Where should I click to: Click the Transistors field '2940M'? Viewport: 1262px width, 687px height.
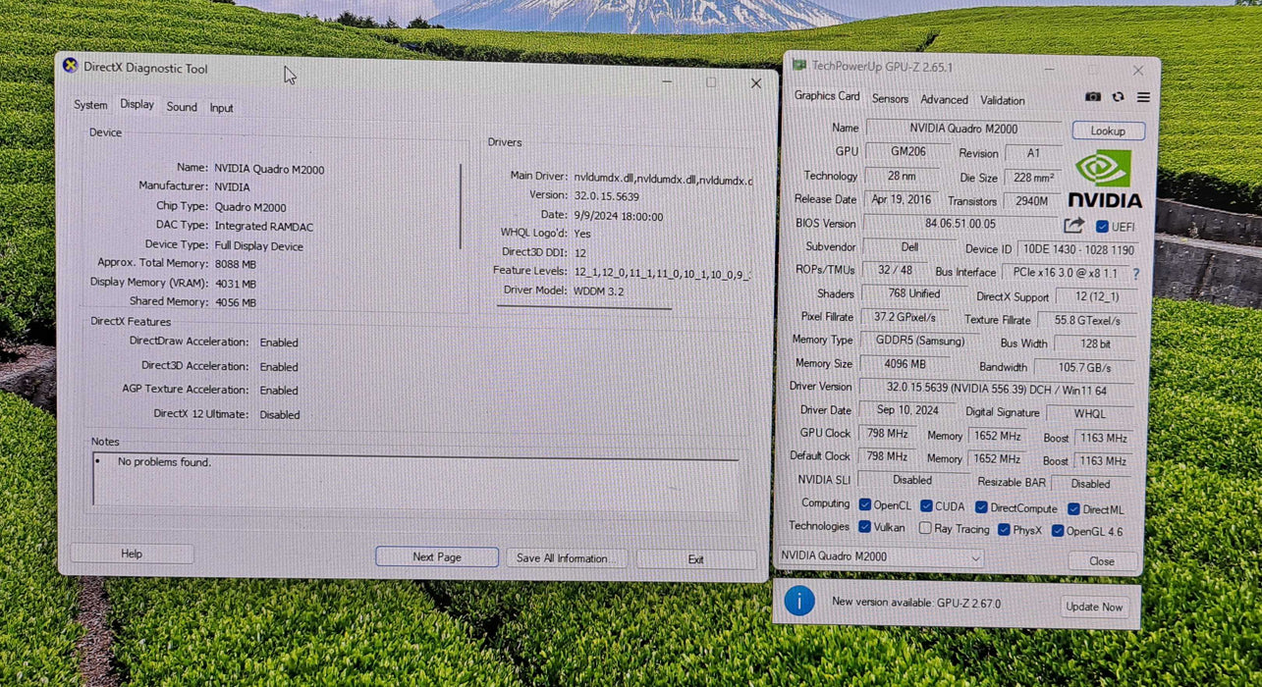(1032, 201)
